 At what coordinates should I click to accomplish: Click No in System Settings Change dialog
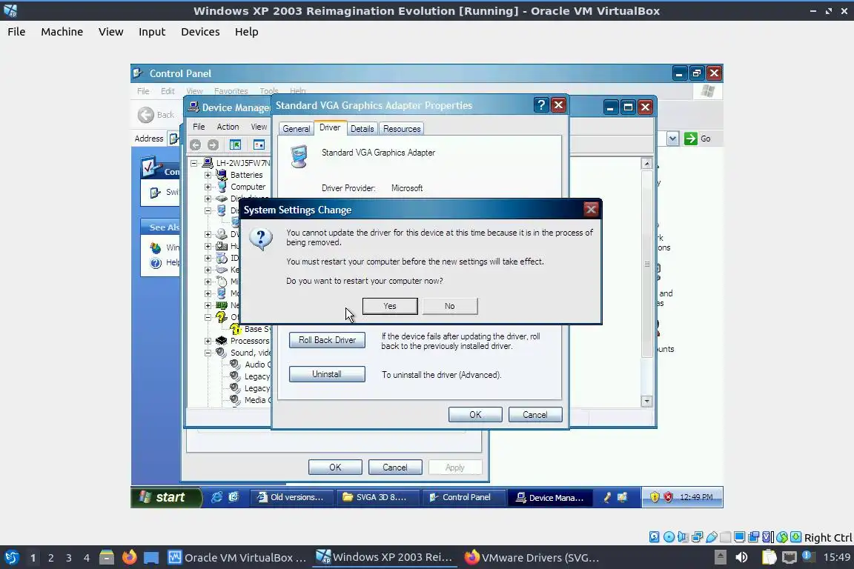(450, 306)
